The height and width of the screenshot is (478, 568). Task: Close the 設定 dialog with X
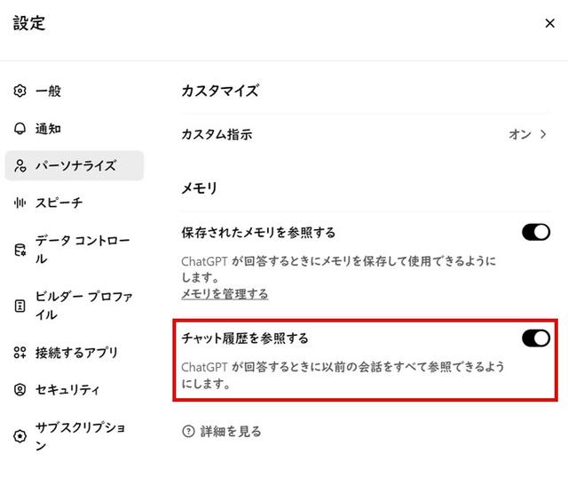point(549,24)
